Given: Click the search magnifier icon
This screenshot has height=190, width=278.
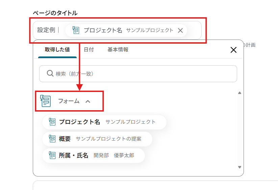Looking at the screenshot, I should [50, 73].
